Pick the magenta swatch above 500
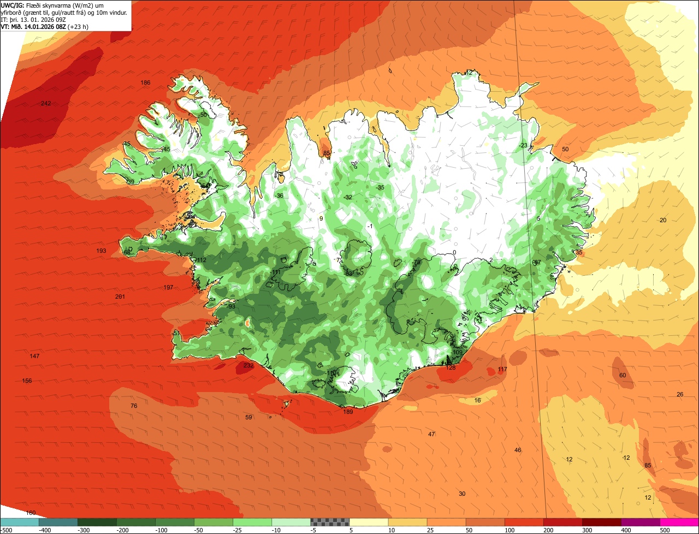The image size is (699, 534). [x=679, y=522]
